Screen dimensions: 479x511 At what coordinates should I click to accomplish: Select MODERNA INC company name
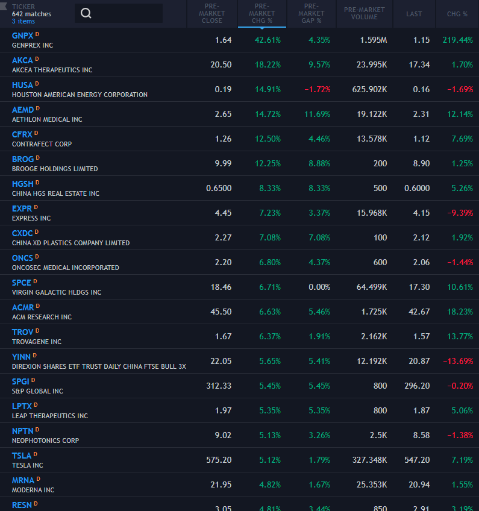pos(33,490)
